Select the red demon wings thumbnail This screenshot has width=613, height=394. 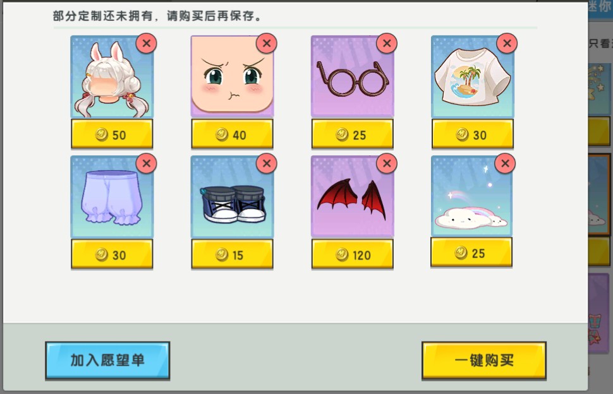[352, 196]
